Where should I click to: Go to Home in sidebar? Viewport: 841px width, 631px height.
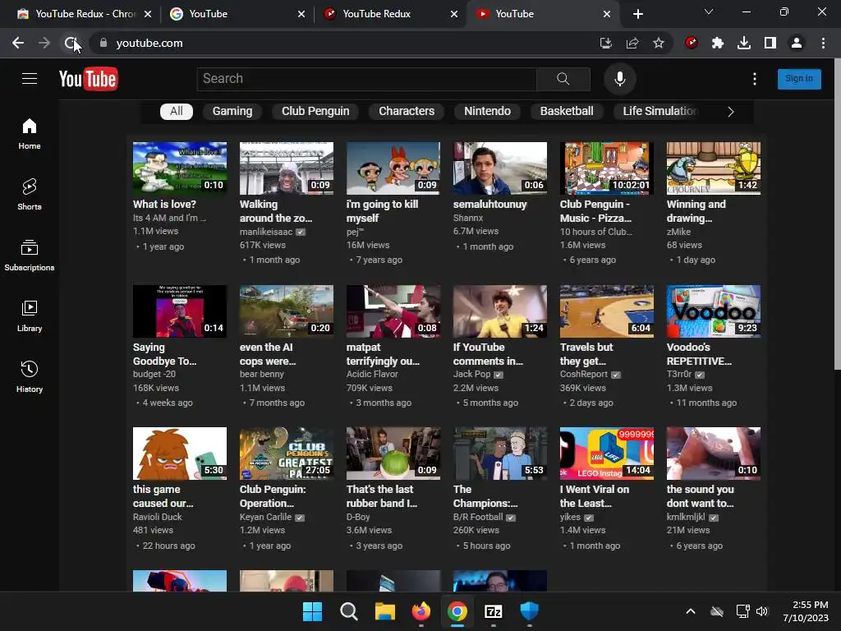(x=30, y=134)
